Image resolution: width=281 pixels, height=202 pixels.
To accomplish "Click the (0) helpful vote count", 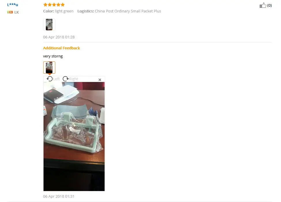I will (x=269, y=5).
